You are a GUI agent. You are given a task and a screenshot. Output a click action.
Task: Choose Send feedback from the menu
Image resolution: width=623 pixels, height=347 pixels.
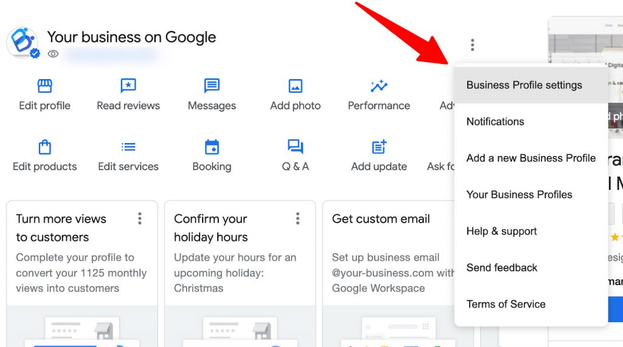[x=531, y=268]
